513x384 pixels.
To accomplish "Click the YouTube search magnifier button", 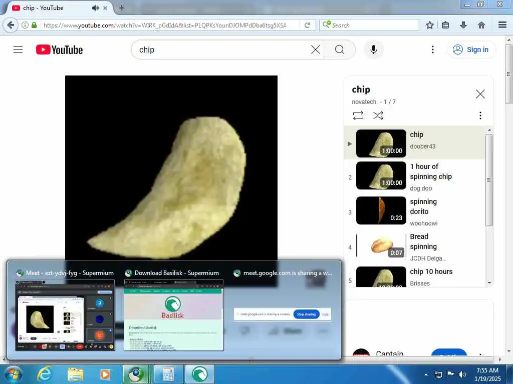I will [340, 49].
